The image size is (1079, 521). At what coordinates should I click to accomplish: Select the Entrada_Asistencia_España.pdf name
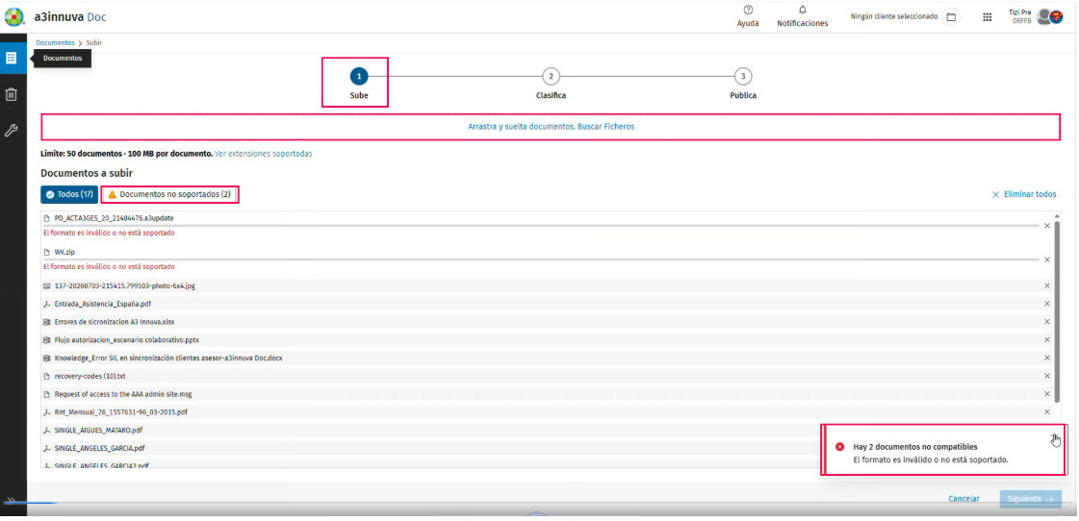103,303
